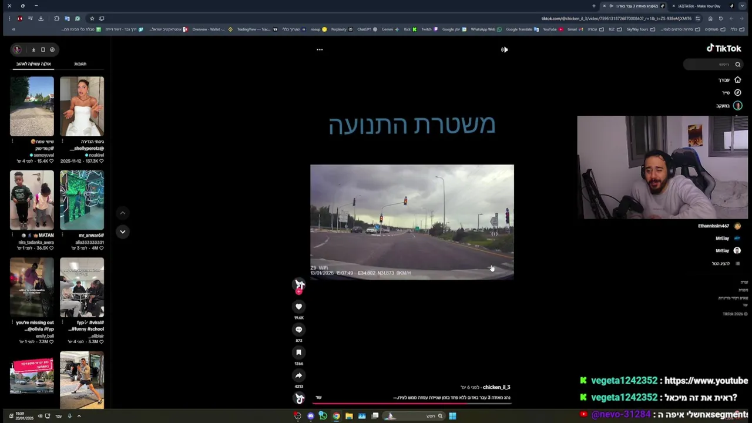Viewport: 752px width, 423px height.
Task: Save video with the bookmark icon
Action: tap(298, 352)
